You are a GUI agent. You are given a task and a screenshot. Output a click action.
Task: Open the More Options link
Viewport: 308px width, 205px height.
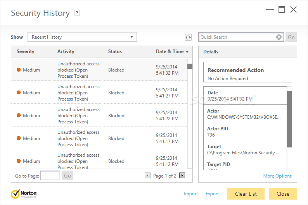click(277, 176)
